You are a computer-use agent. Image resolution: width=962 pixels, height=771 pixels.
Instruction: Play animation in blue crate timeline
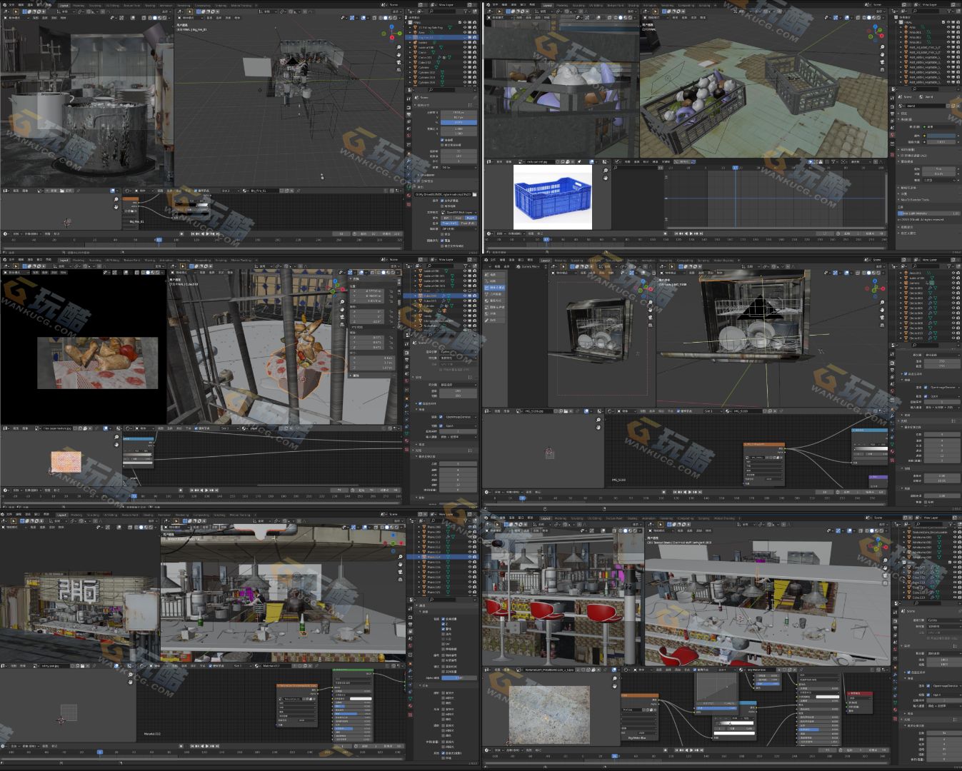691,233
